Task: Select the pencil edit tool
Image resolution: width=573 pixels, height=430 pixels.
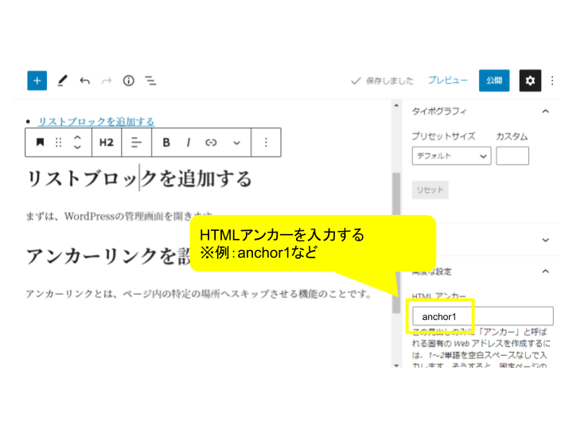Action: coord(63,80)
